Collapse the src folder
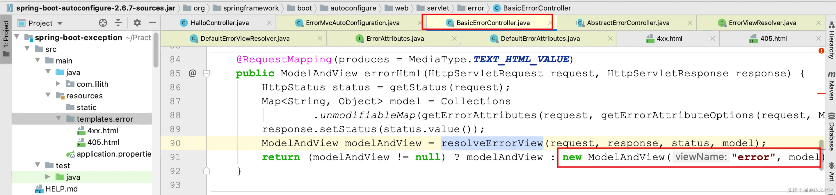 point(28,48)
